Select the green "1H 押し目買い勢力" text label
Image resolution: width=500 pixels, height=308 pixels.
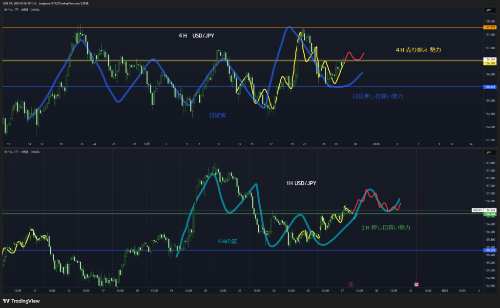386,228
